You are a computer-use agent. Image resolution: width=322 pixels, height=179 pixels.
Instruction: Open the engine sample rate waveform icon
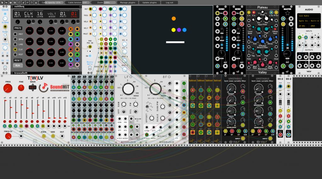(28, 3)
